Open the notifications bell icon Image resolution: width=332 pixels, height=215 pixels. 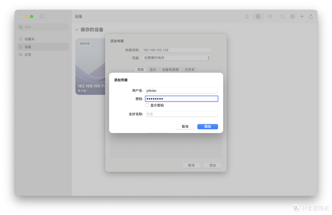tap(247, 17)
